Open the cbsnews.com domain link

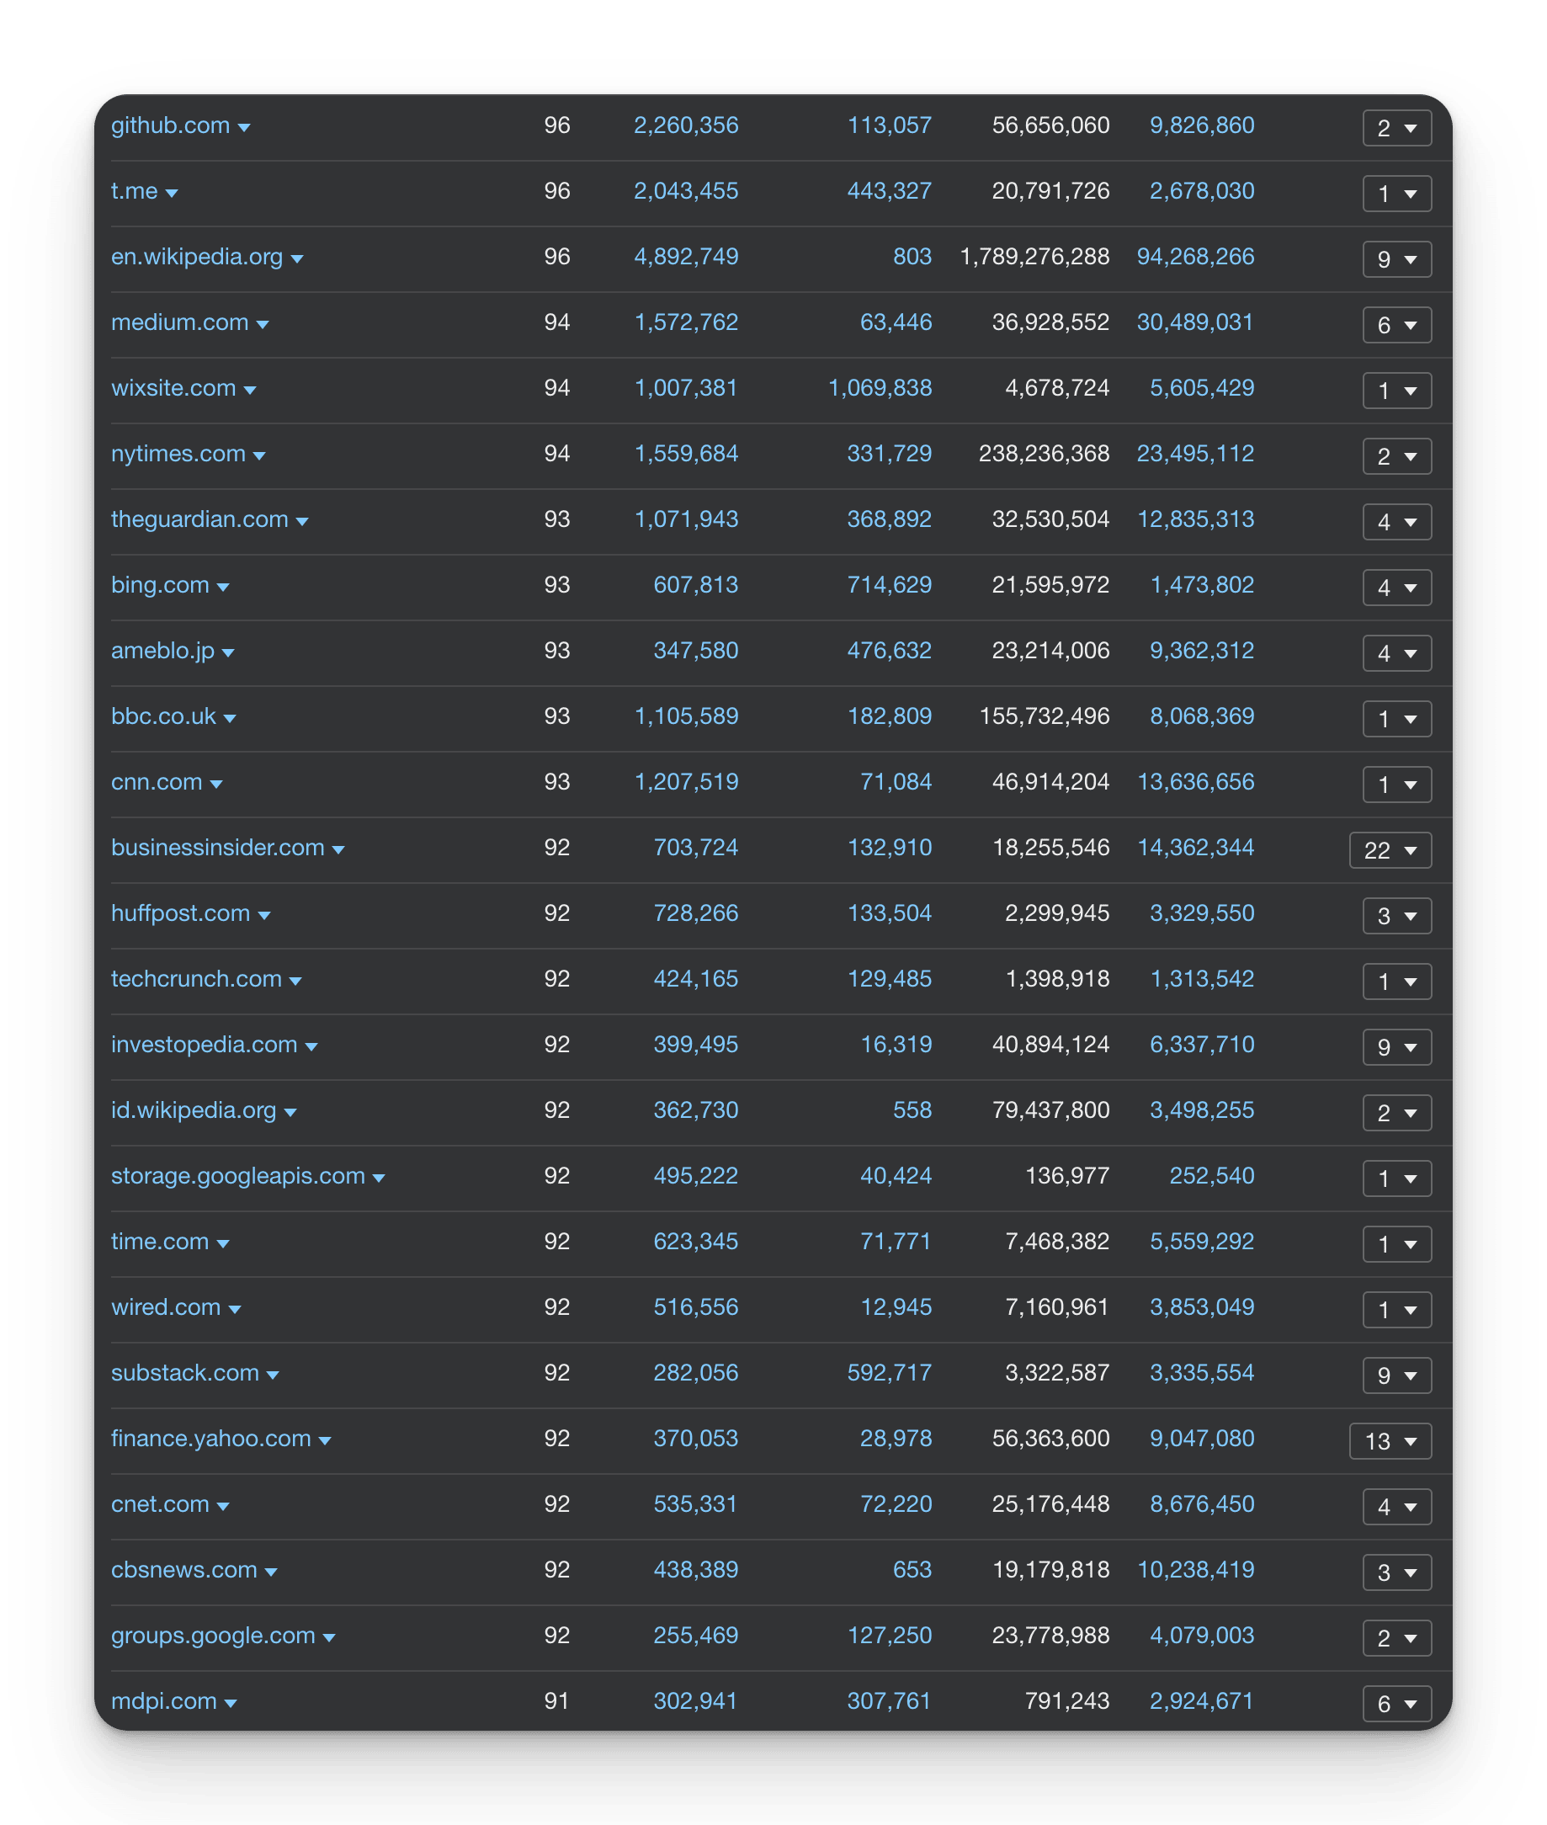point(184,1570)
